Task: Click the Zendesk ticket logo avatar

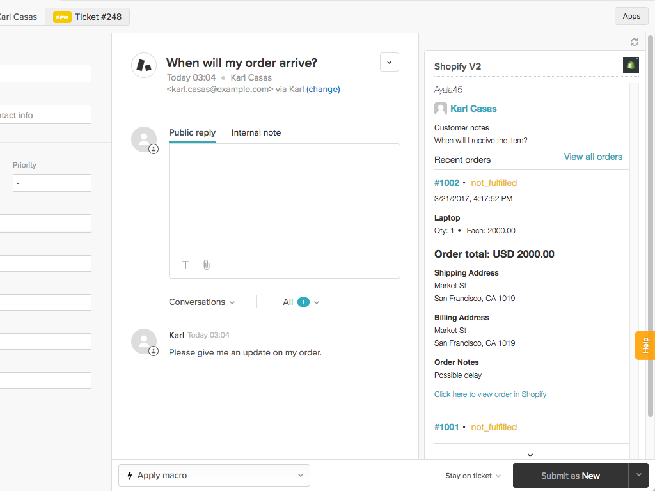Action: click(144, 65)
